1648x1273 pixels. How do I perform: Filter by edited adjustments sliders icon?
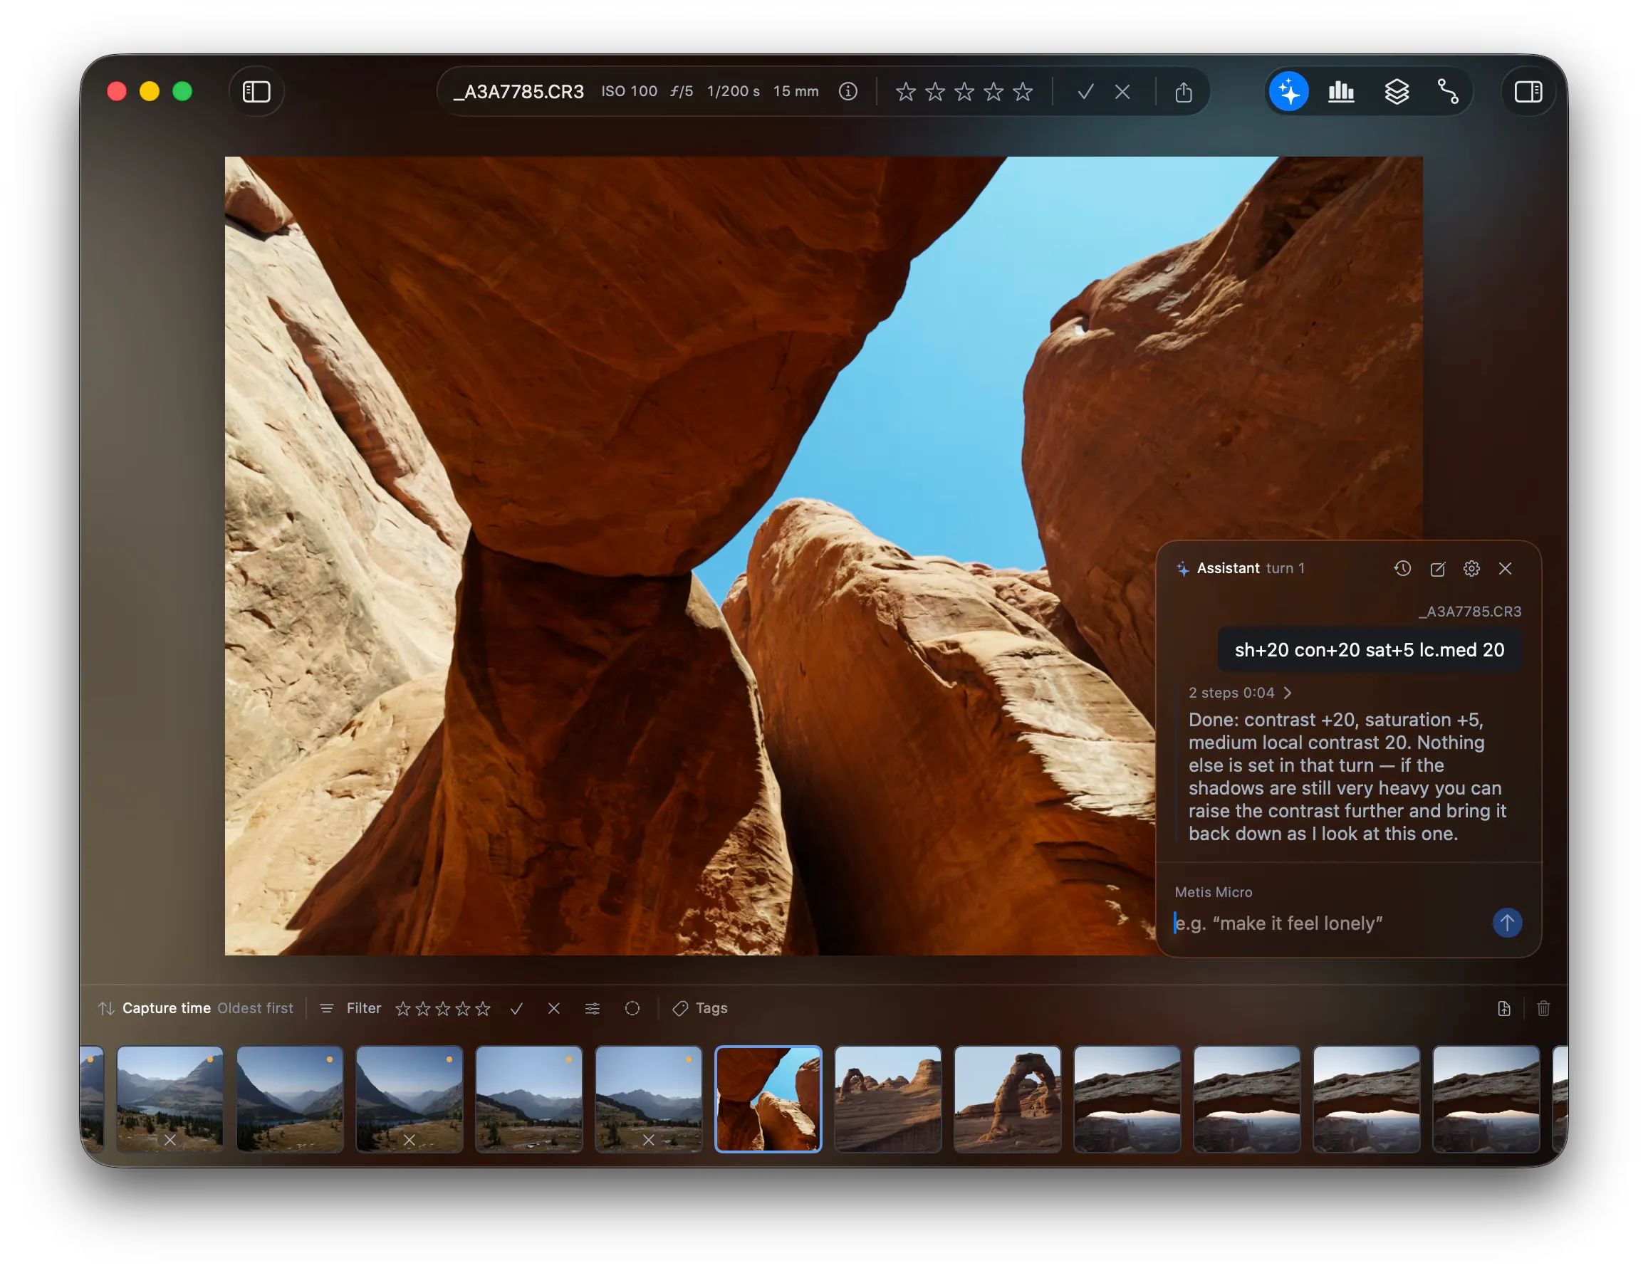click(x=593, y=1009)
